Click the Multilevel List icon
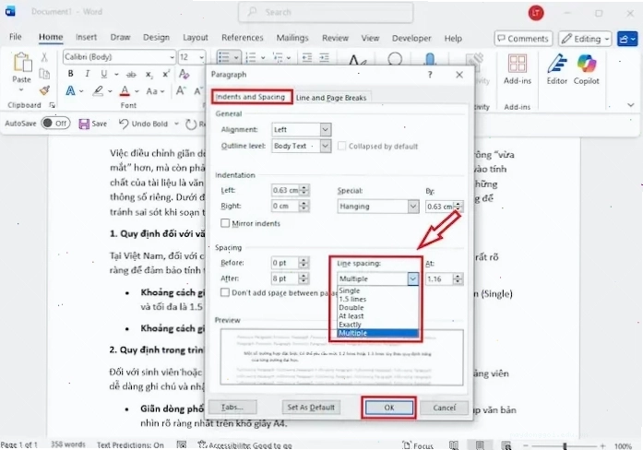The image size is (643, 450). 278,57
